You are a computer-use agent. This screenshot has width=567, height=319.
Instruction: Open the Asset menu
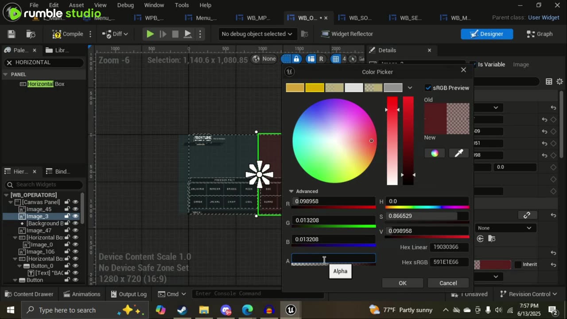(x=76, y=5)
